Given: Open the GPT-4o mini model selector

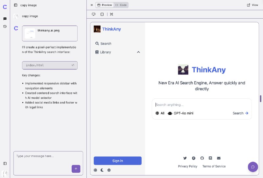Looking at the screenshot, I should [x=180, y=113].
